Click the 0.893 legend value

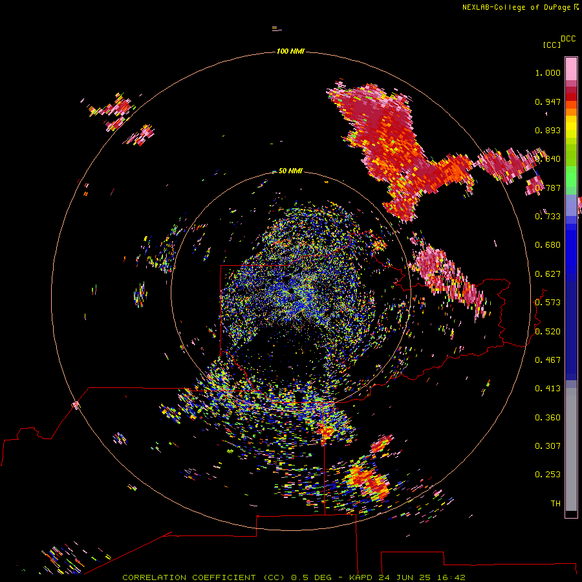(548, 130)
